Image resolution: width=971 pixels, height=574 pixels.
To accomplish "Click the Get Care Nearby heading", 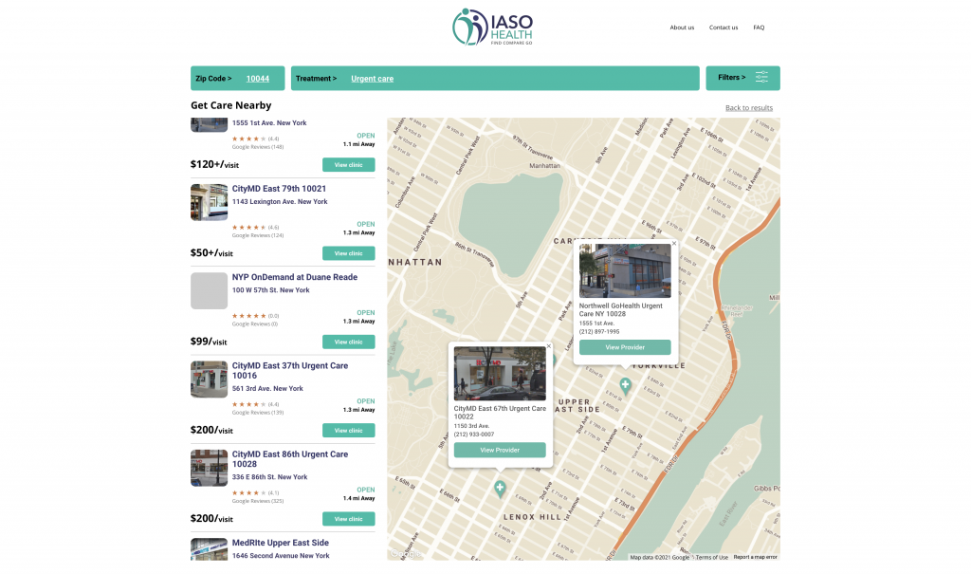I will [231, 105].
